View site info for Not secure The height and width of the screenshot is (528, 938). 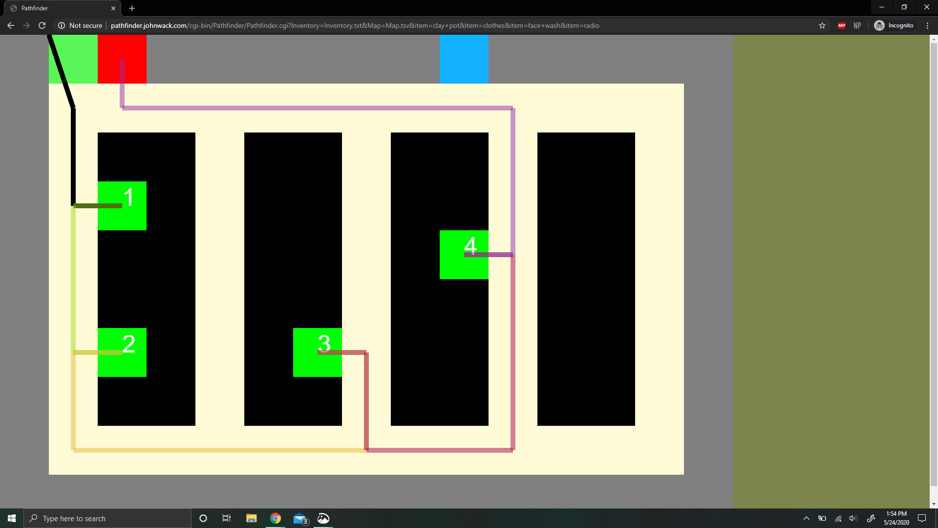click(x=80, y=25)
